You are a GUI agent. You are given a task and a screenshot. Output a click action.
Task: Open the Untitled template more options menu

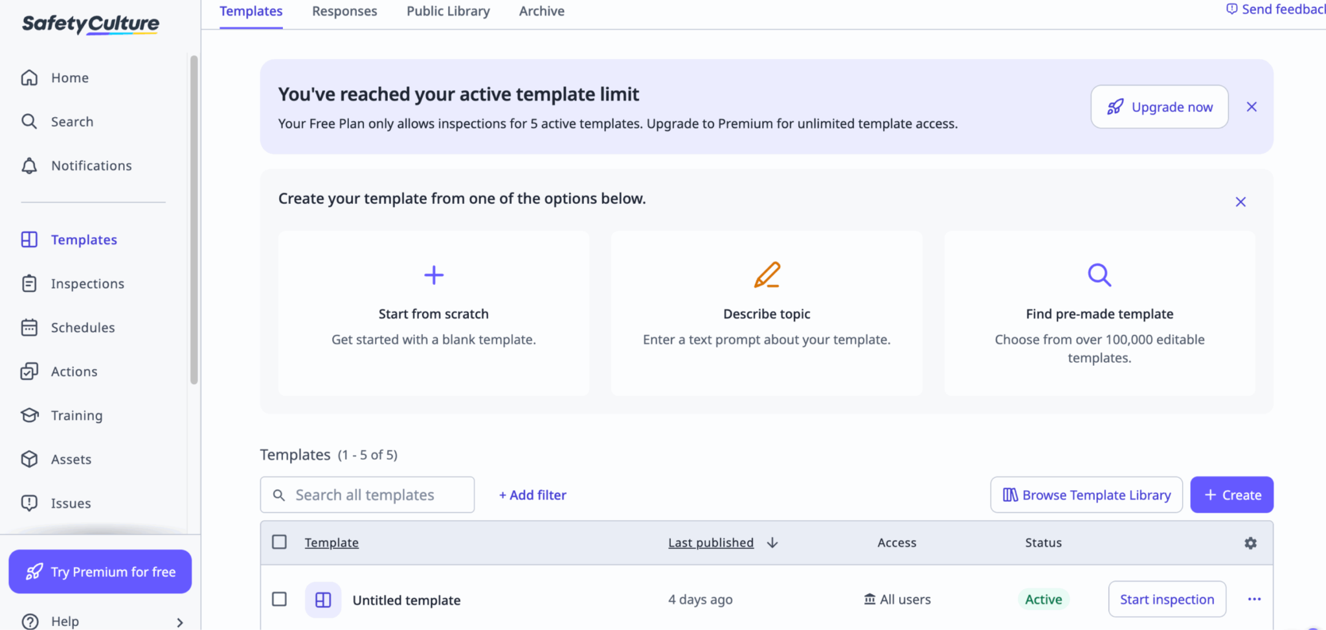click(1254, 599)
